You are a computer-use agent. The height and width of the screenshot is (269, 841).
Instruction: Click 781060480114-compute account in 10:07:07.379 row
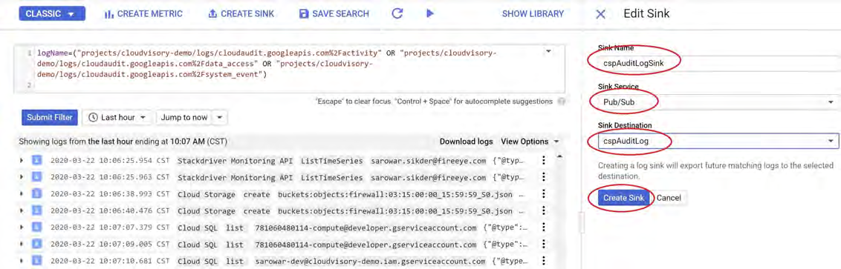366,228
